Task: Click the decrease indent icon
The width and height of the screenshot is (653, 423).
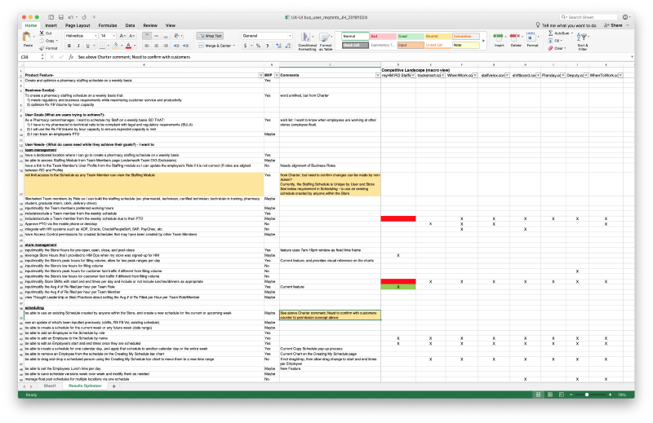Action: tap(176, 46)
